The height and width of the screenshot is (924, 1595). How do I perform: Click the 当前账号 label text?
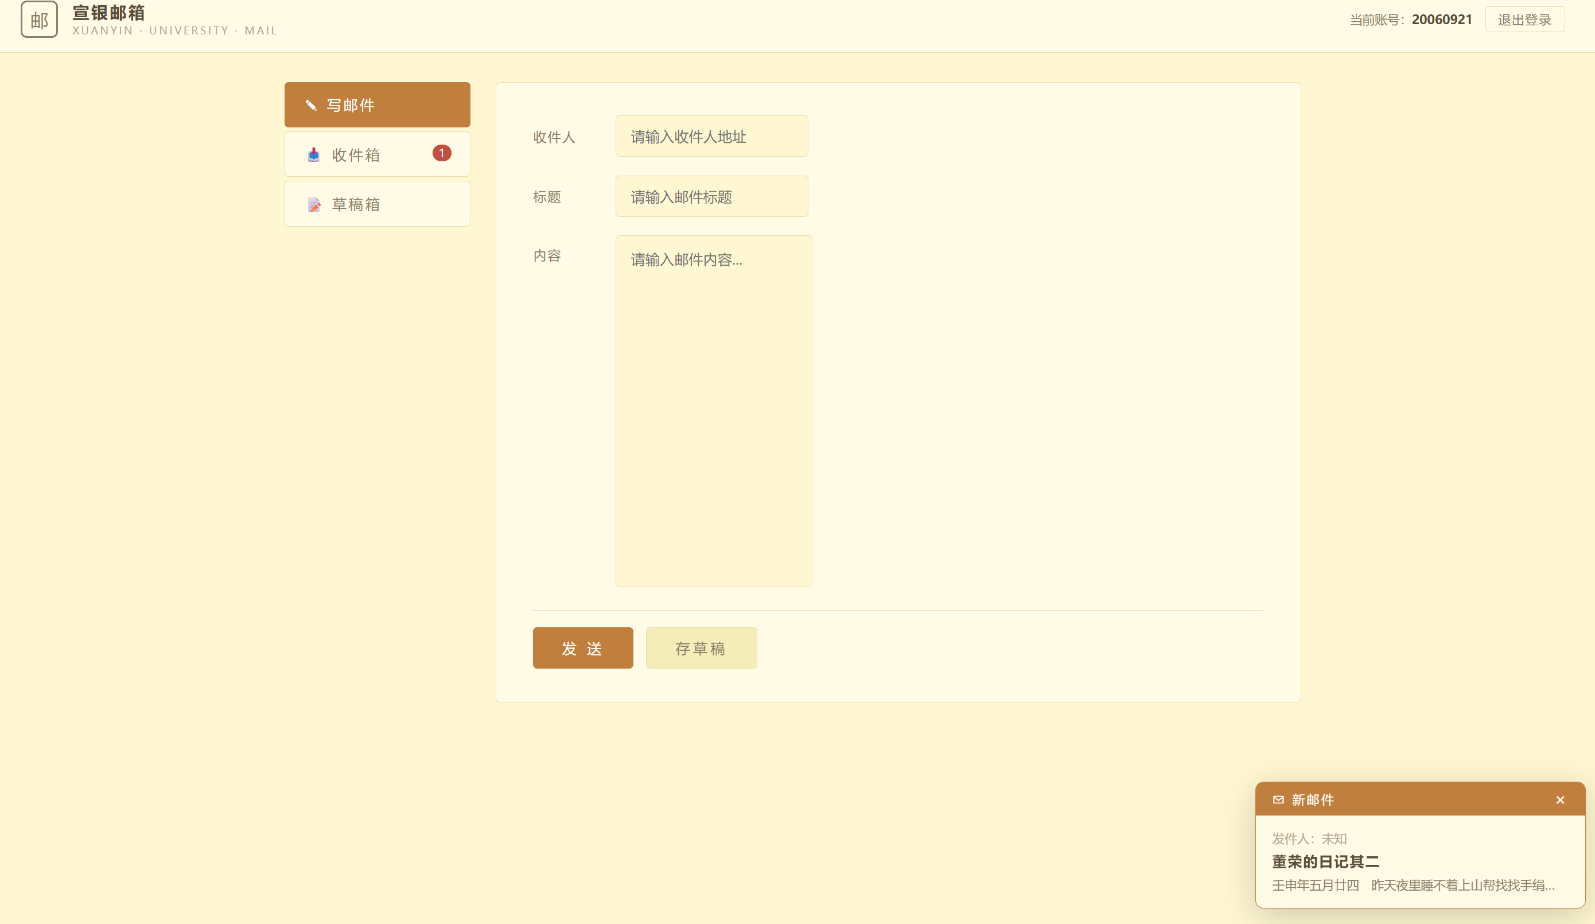(1376, 20)
